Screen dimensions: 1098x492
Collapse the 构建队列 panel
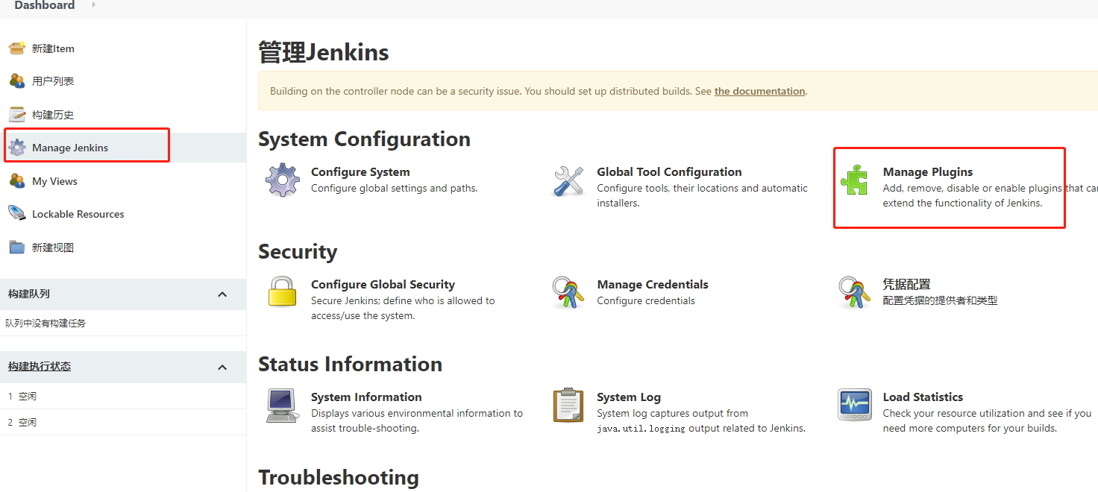tap(222, 294)
